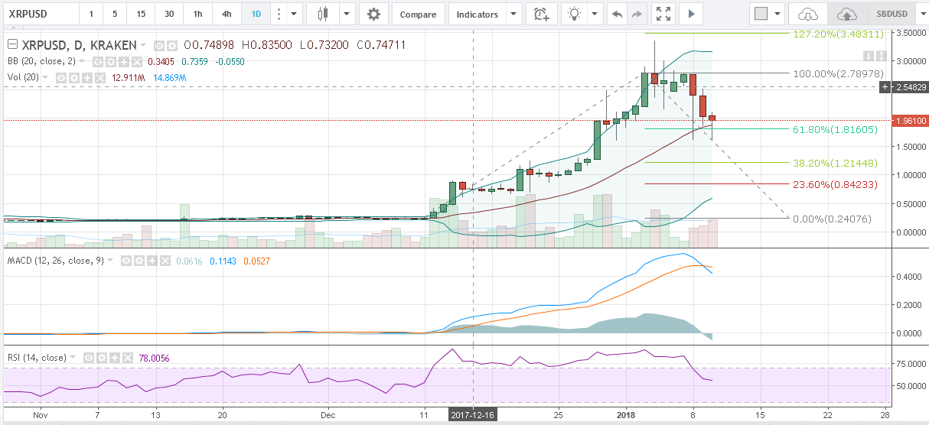Image resolution: width=929 pixels, height=425 pixels.
Task: Hide BB indicator using eye icon
Action: [x=98, y=62]
